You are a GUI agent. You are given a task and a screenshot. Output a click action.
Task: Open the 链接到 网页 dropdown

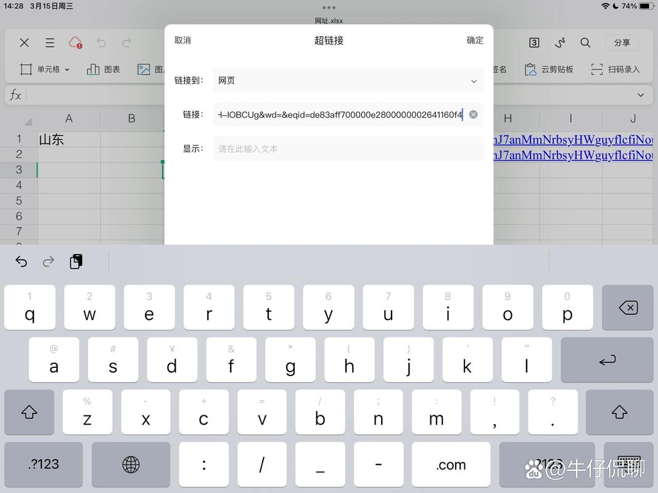(348, 81)
